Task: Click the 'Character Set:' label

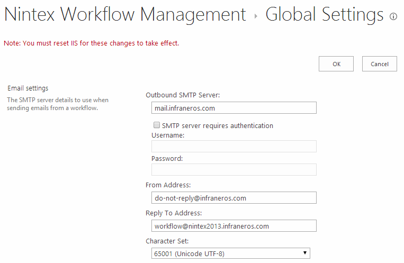Action: (x=167, y=241)
